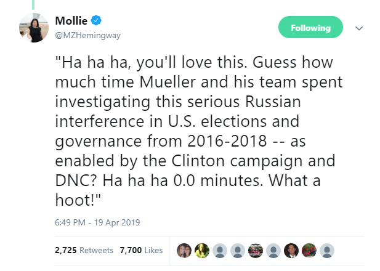Image resolution: width=380 pixels, height=271 pixels.
Task: View the 2,725 Retweets list
Action: point(84,251)
